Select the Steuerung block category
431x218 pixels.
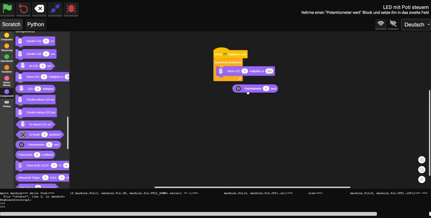pyautogui.click(x=7, y=47)
